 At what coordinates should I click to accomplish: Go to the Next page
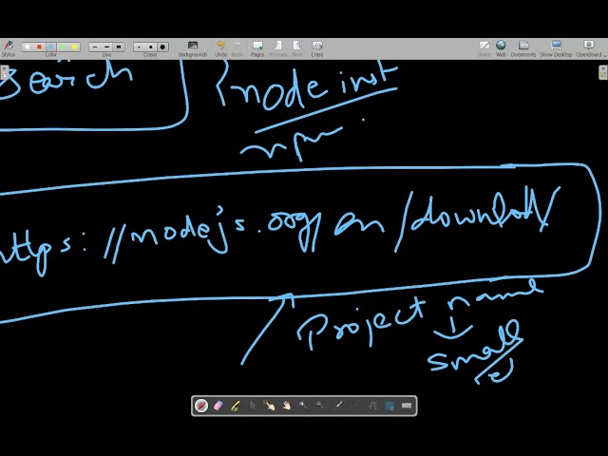[x=297, y=48]
